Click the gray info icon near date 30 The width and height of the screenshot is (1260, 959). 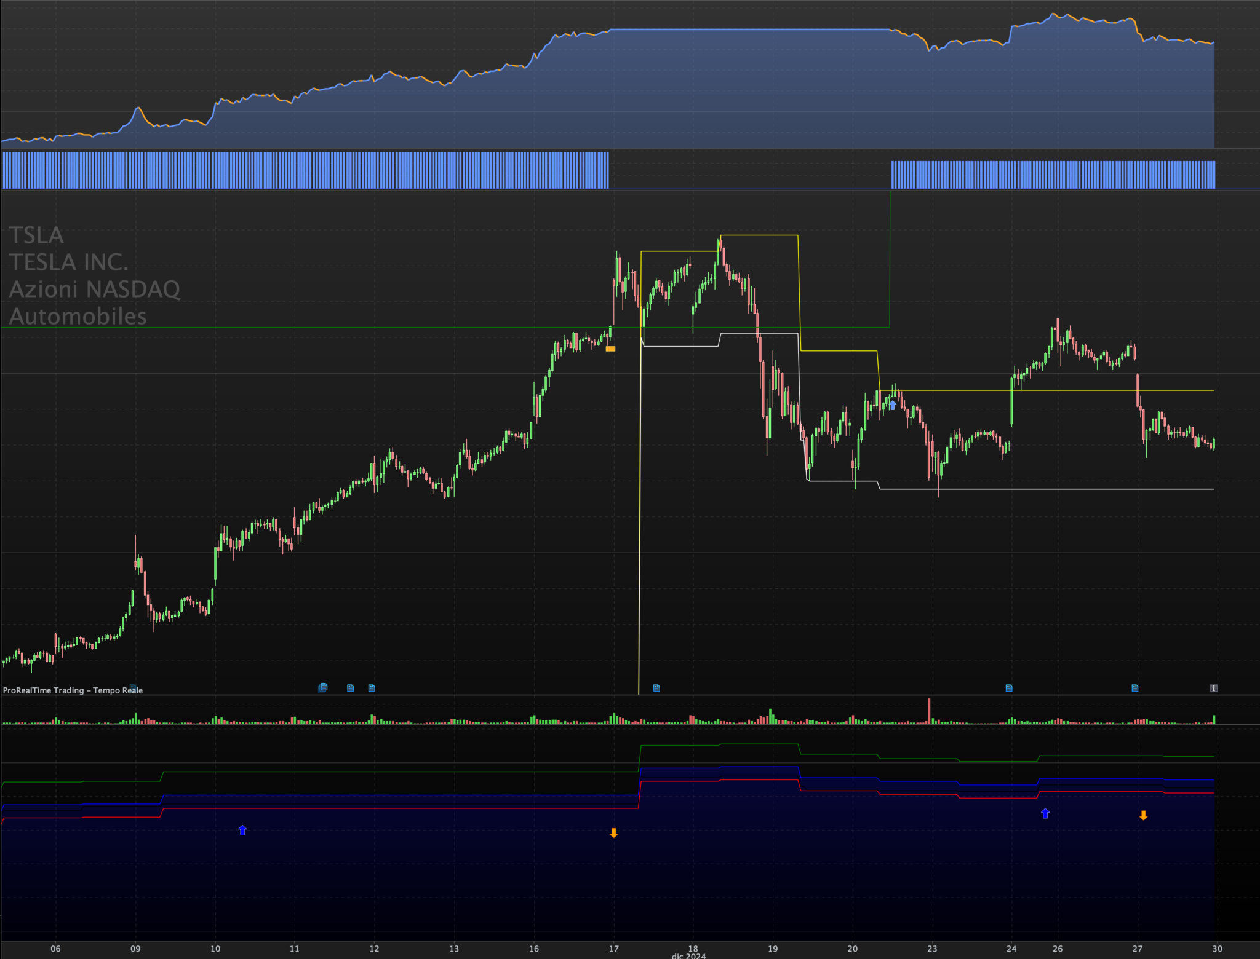tap(1213, 688)
